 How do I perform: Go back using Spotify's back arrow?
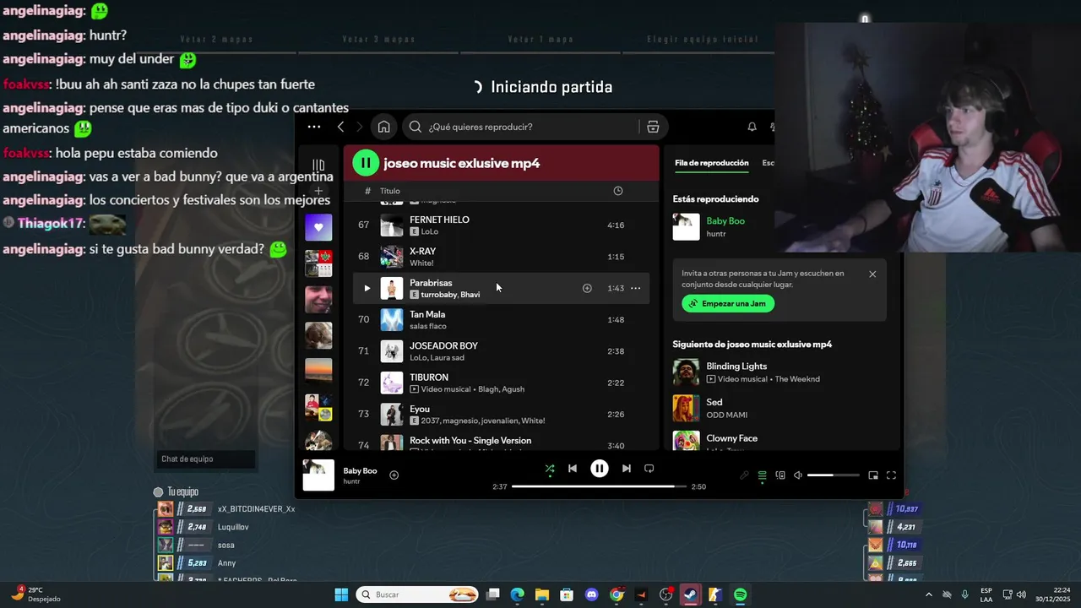coord(340,127)
